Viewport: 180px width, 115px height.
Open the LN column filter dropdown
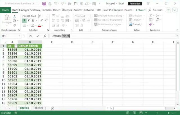point(16,46)
